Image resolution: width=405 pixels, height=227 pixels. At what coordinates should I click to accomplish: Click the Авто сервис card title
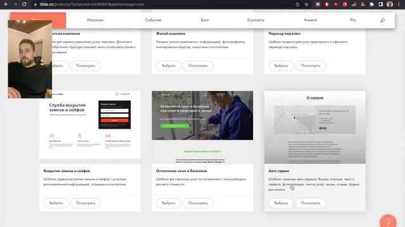point(278,171)
